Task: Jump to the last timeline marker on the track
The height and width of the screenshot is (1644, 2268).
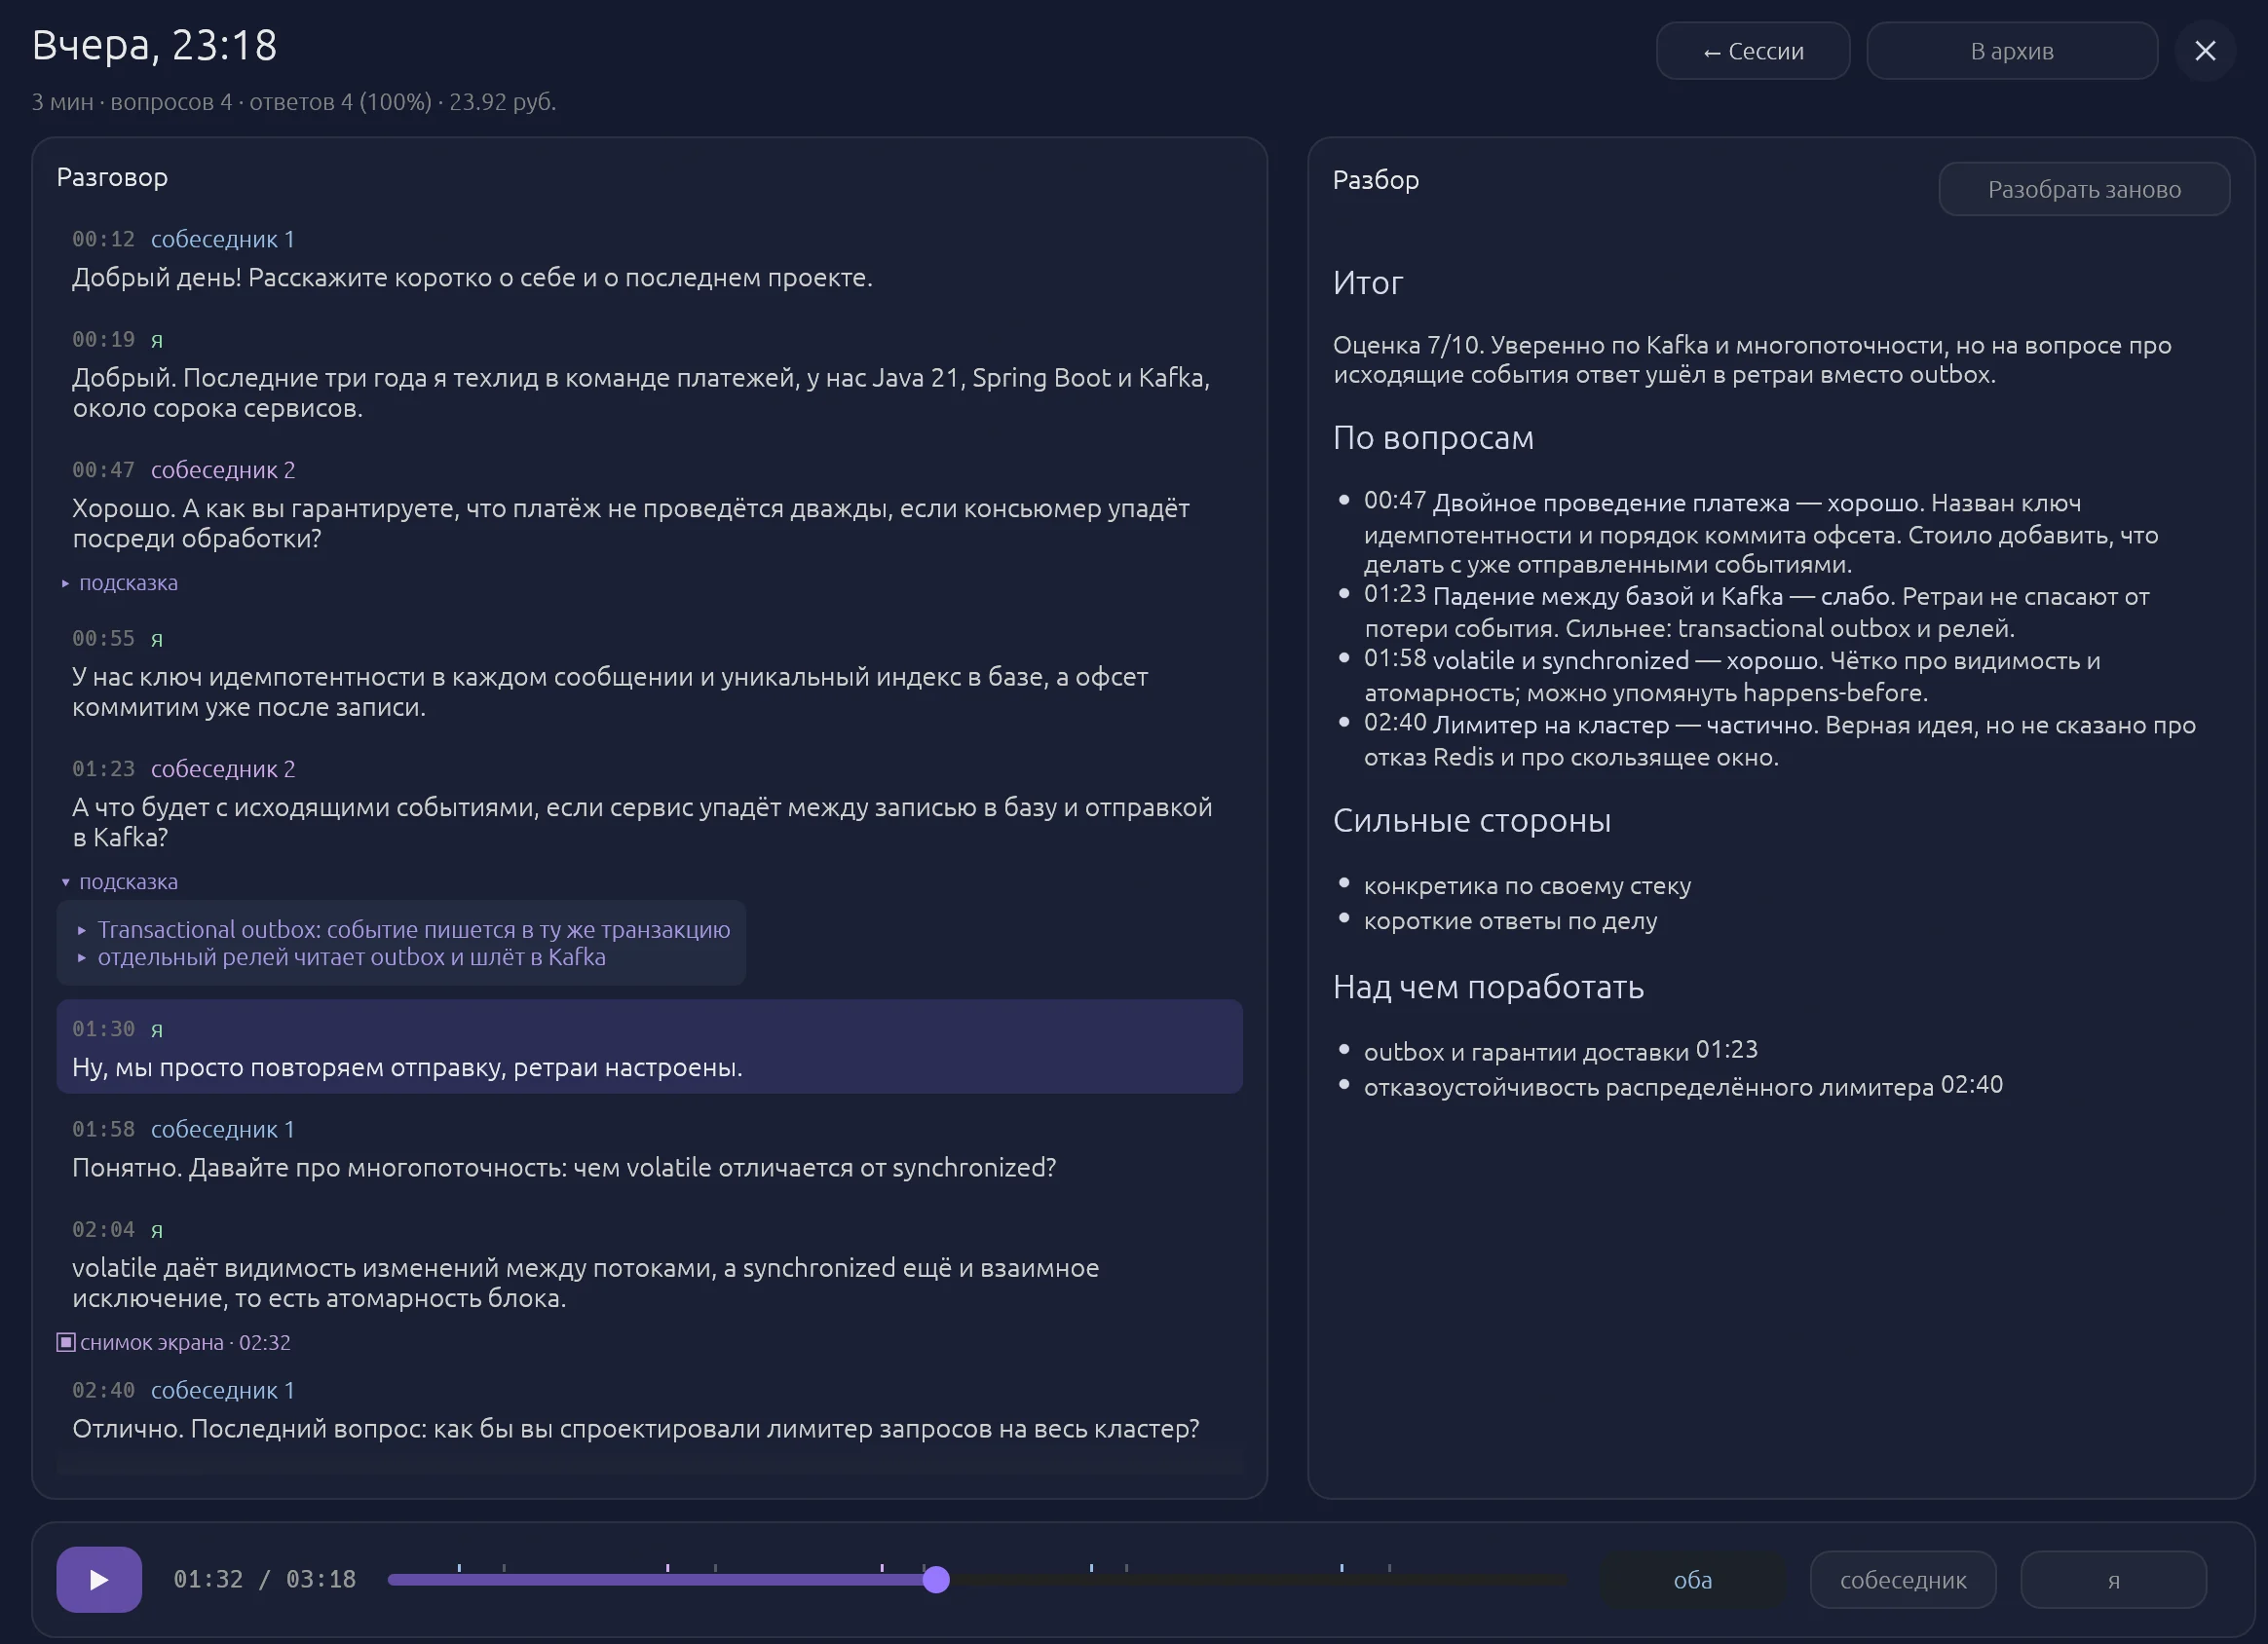Action: (x=1389, y=1567)
